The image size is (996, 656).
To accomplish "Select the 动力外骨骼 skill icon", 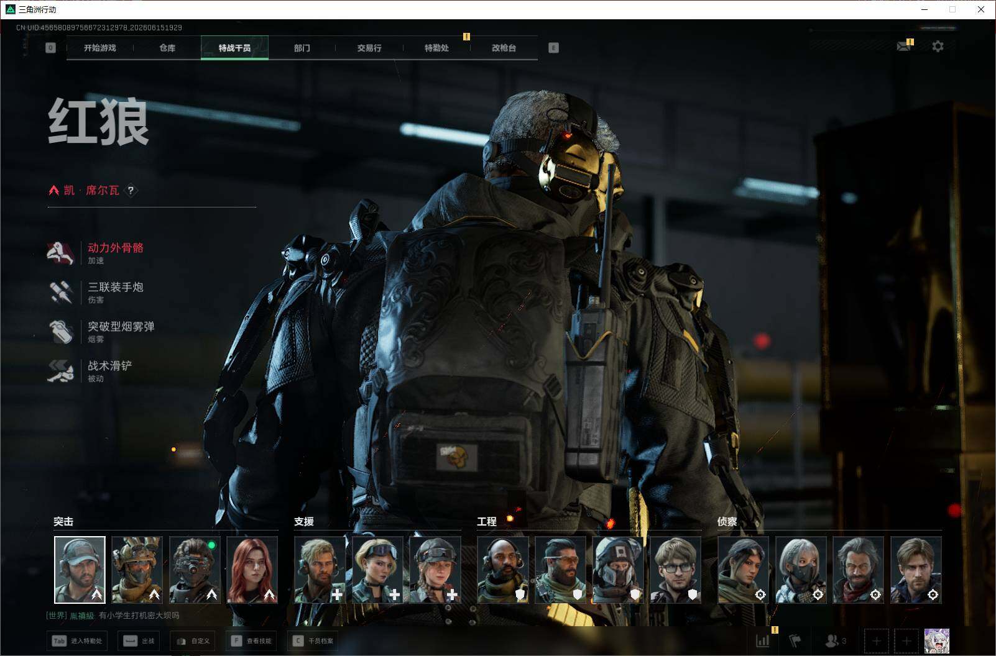I will [61, 253].
